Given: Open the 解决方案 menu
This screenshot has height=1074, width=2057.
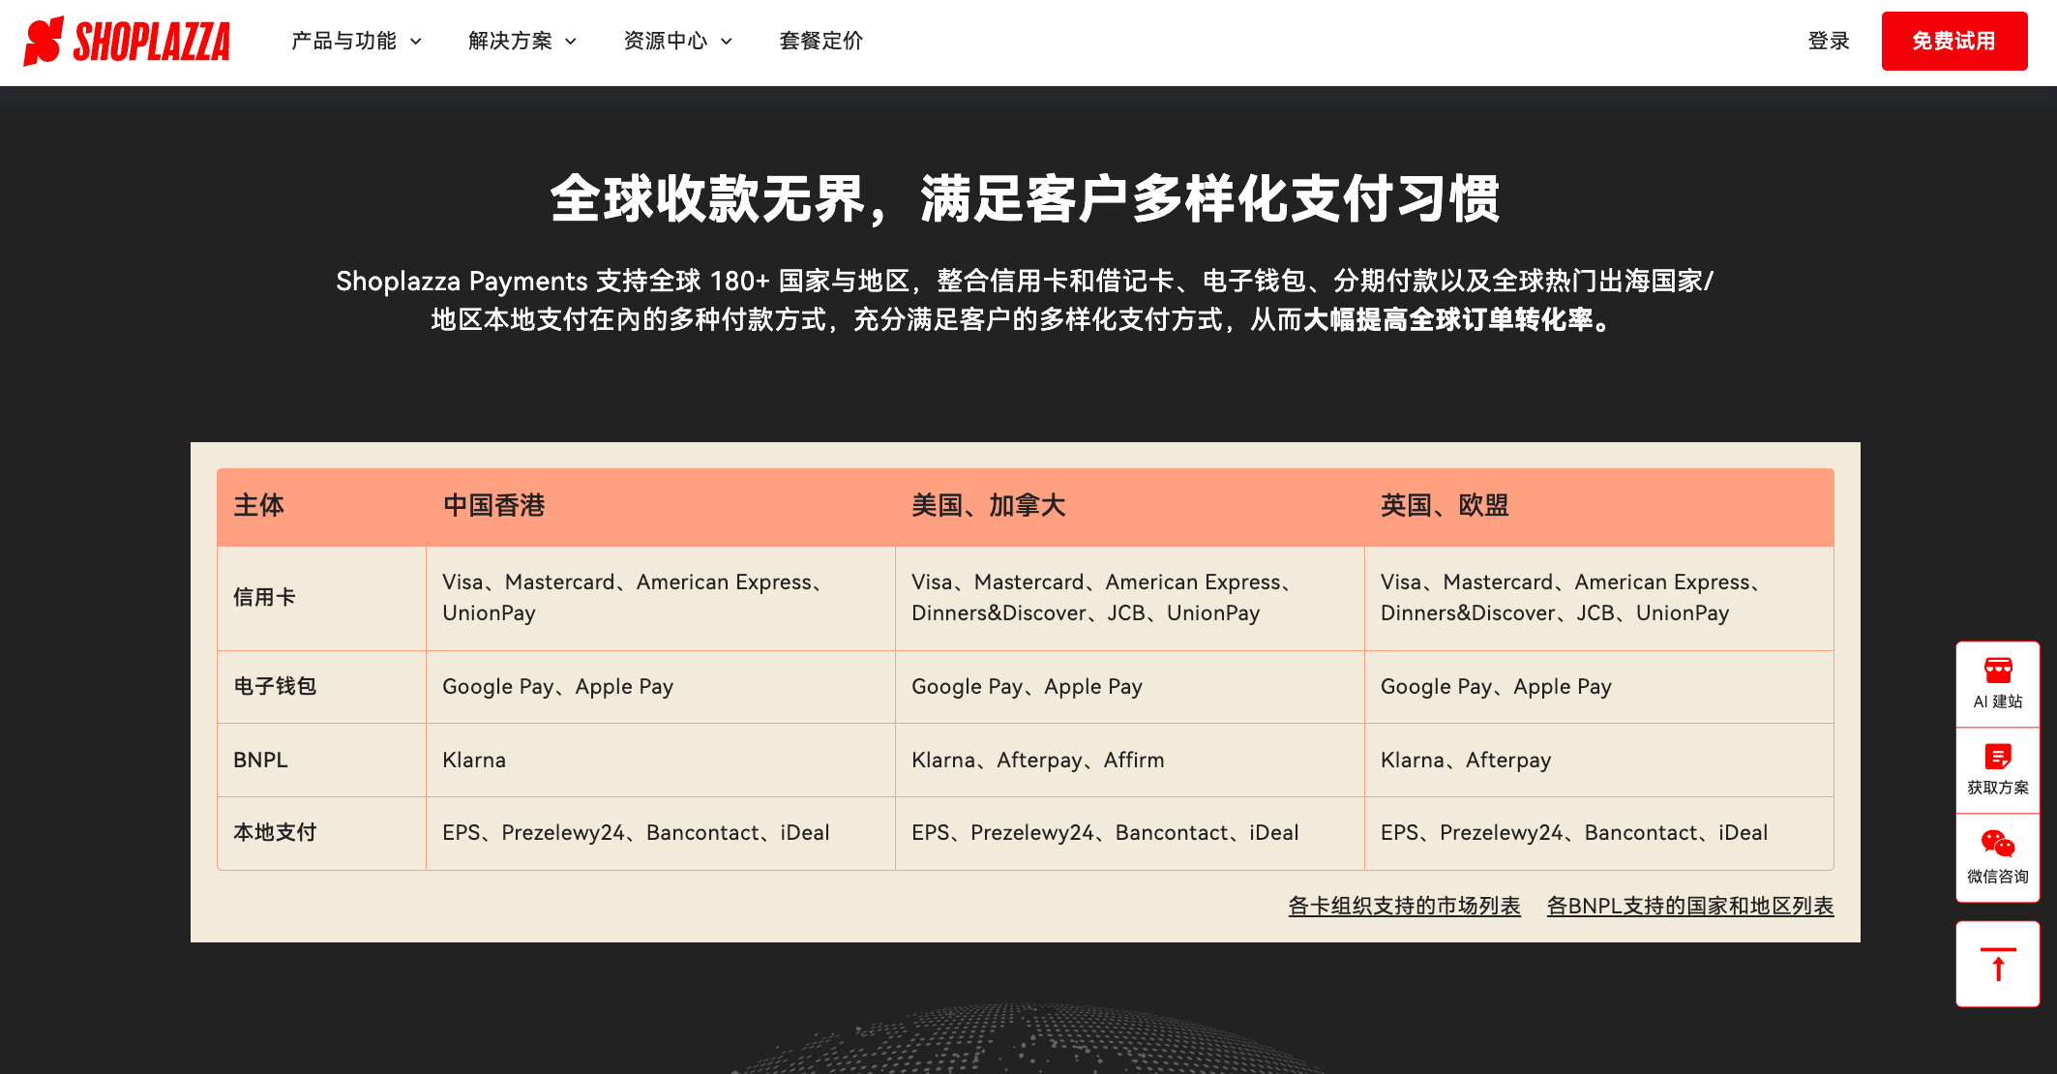Looking at the screenshot, I should click(x=522, y=42).
